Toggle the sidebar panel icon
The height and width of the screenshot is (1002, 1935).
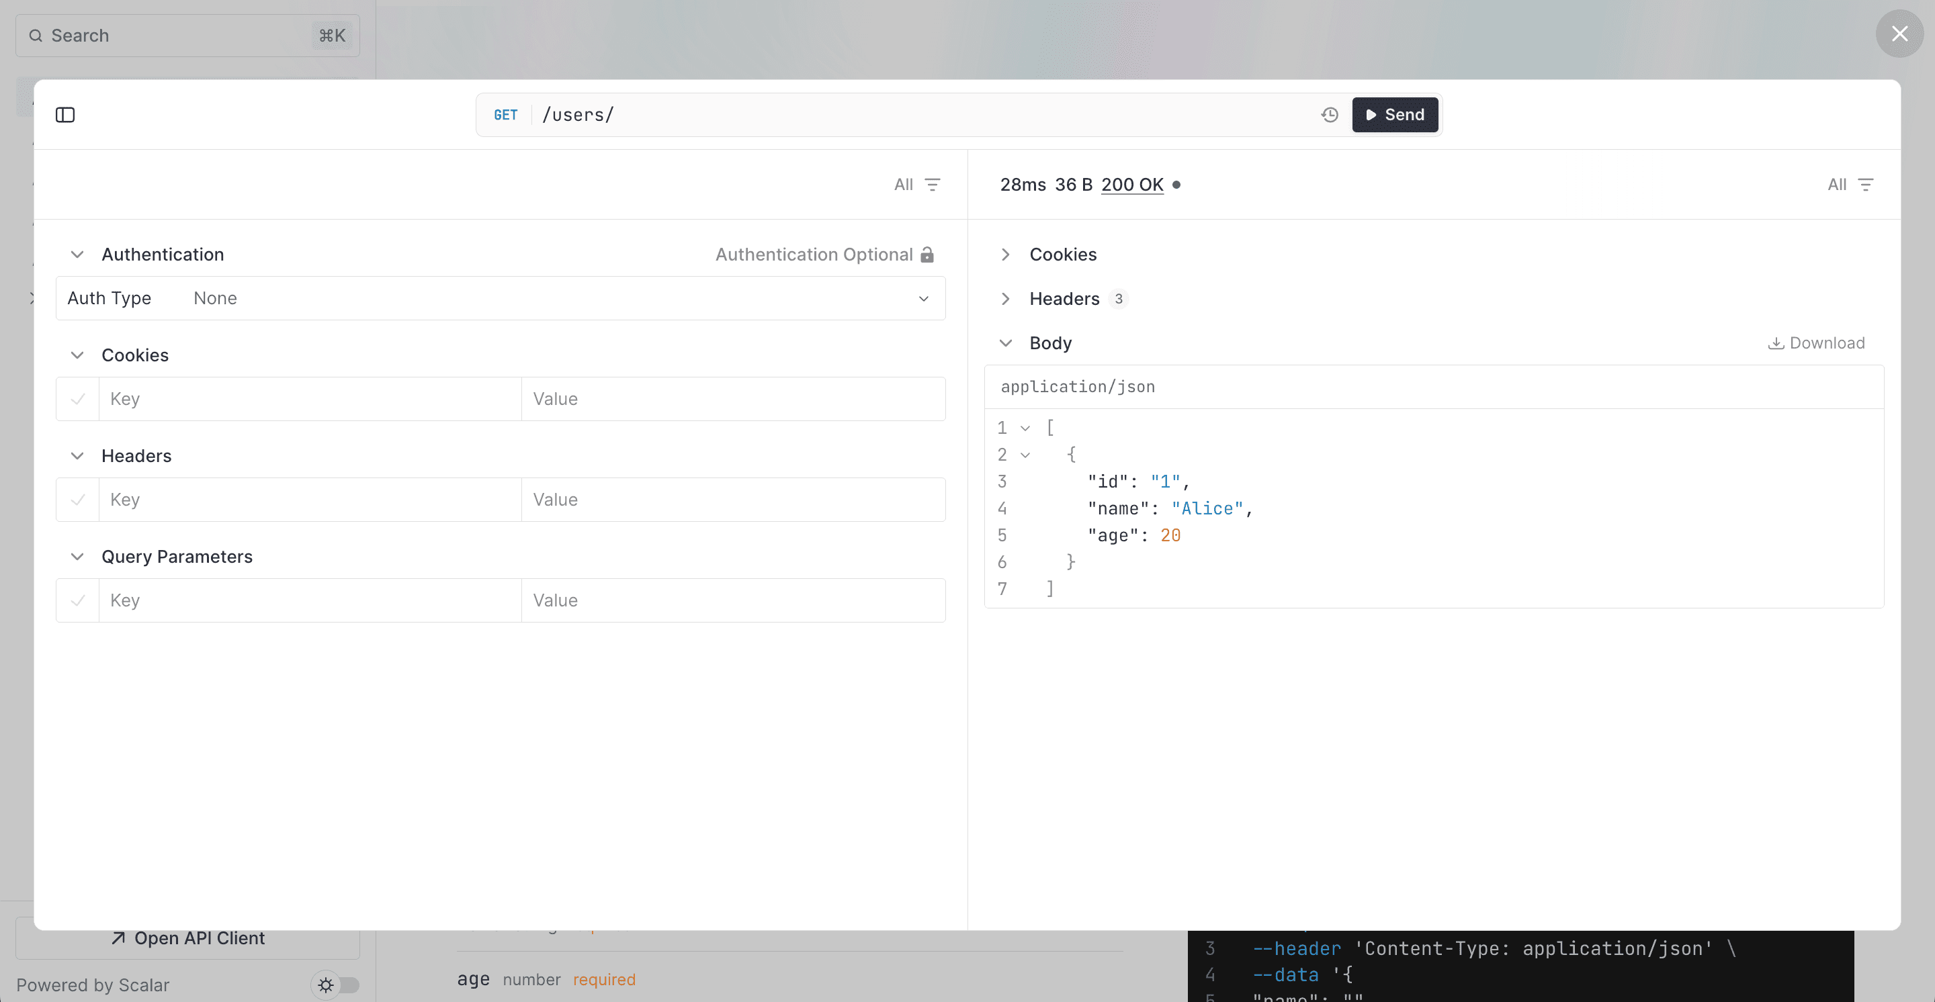(x=65, y=112)
